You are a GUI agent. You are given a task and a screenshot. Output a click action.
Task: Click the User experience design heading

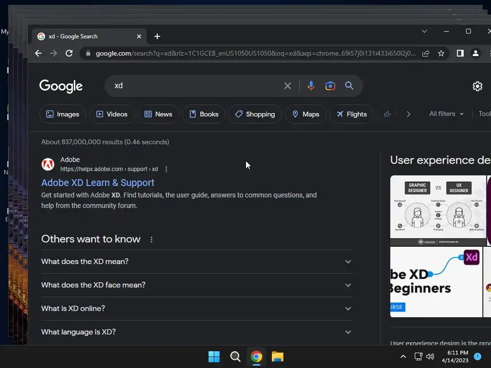(440, 160)
